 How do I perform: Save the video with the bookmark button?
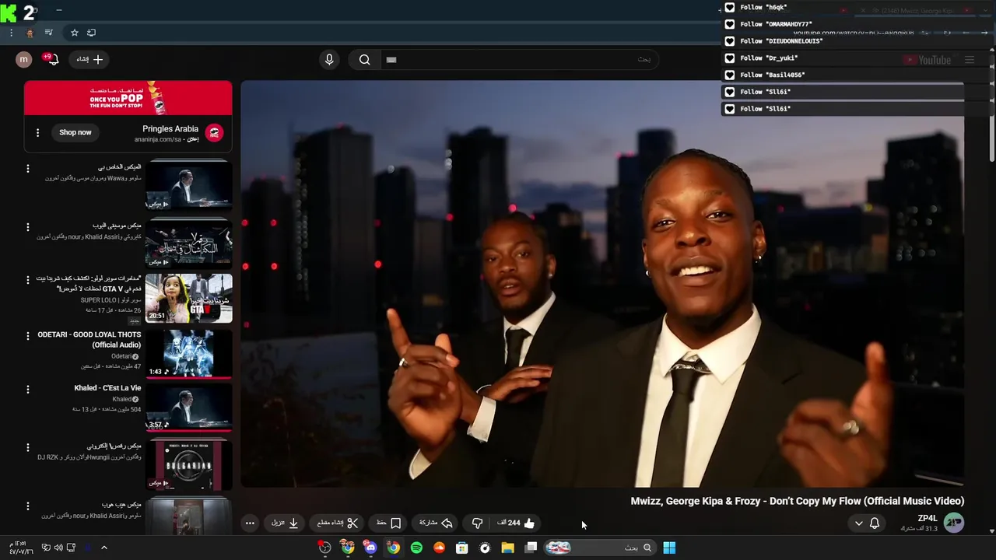tap(389, 523)
